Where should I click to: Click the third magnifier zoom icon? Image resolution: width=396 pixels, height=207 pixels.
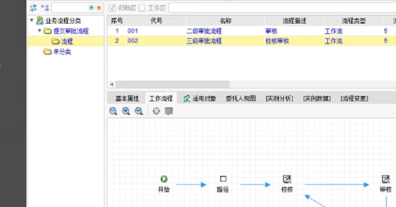[x=139, y=111]
